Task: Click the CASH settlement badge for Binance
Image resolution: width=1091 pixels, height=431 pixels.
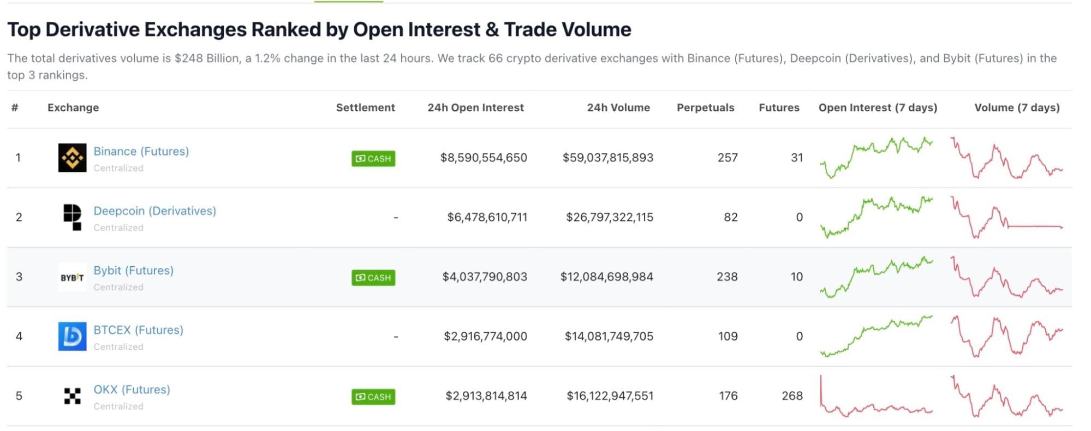Action: tap(373, 158)
